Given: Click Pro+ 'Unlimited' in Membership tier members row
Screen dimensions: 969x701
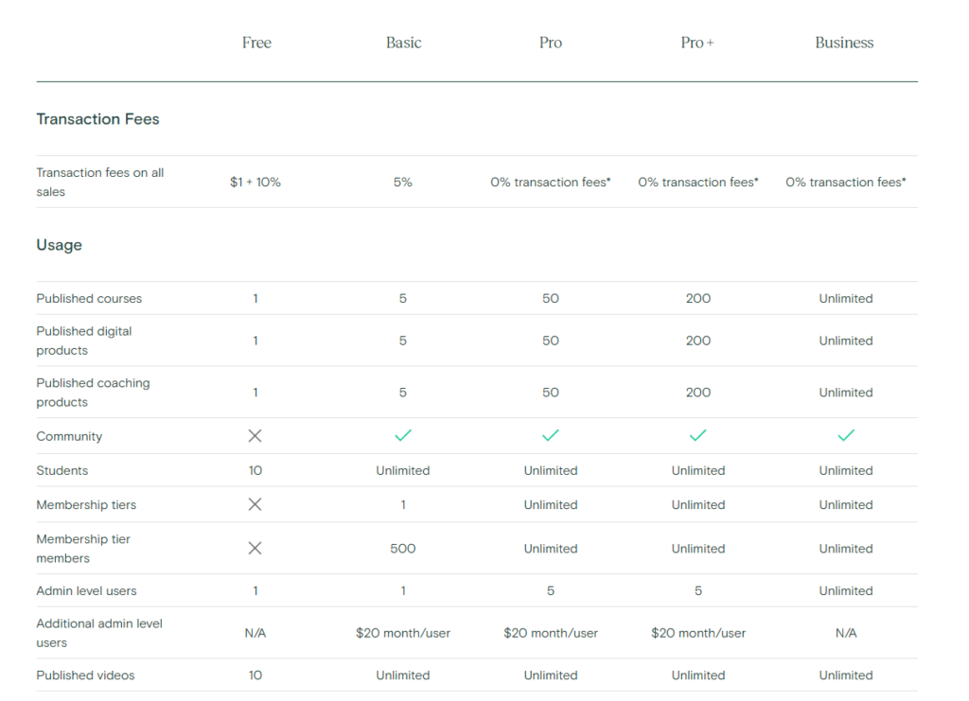Looking at the screenshot, I should pyautogui.click(x=698, y=549).
